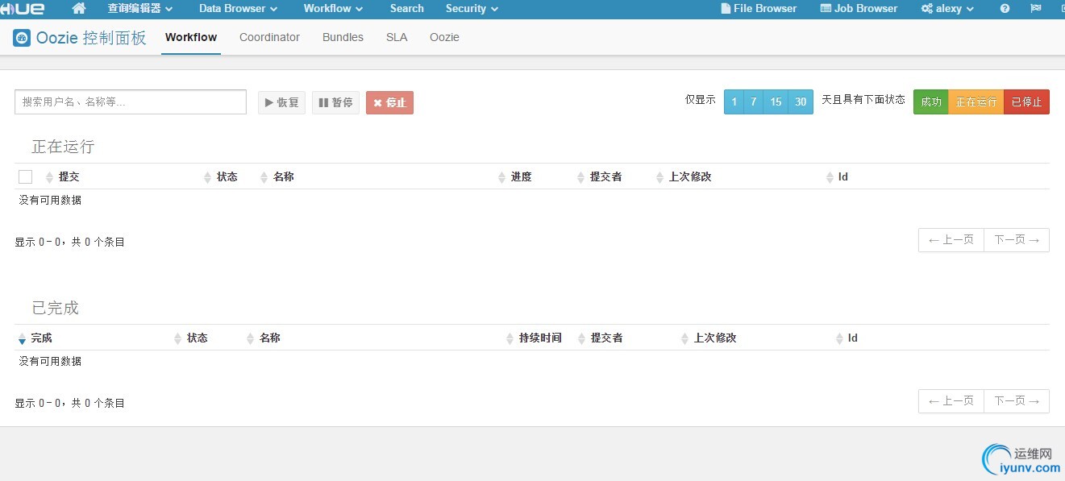The width and height of the screenshot is (1065, 481).
Task: Expand the Data Browser dropdown
Action: pyautogui.click(x=239, y=9)
